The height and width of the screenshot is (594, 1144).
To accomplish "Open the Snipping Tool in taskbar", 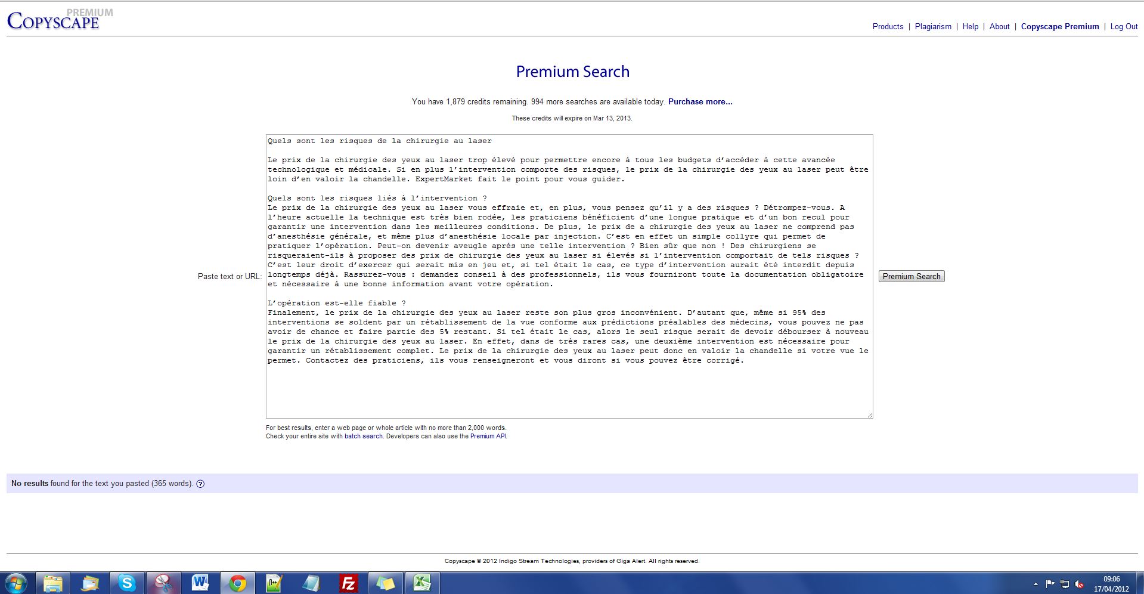I will [163, 583].
